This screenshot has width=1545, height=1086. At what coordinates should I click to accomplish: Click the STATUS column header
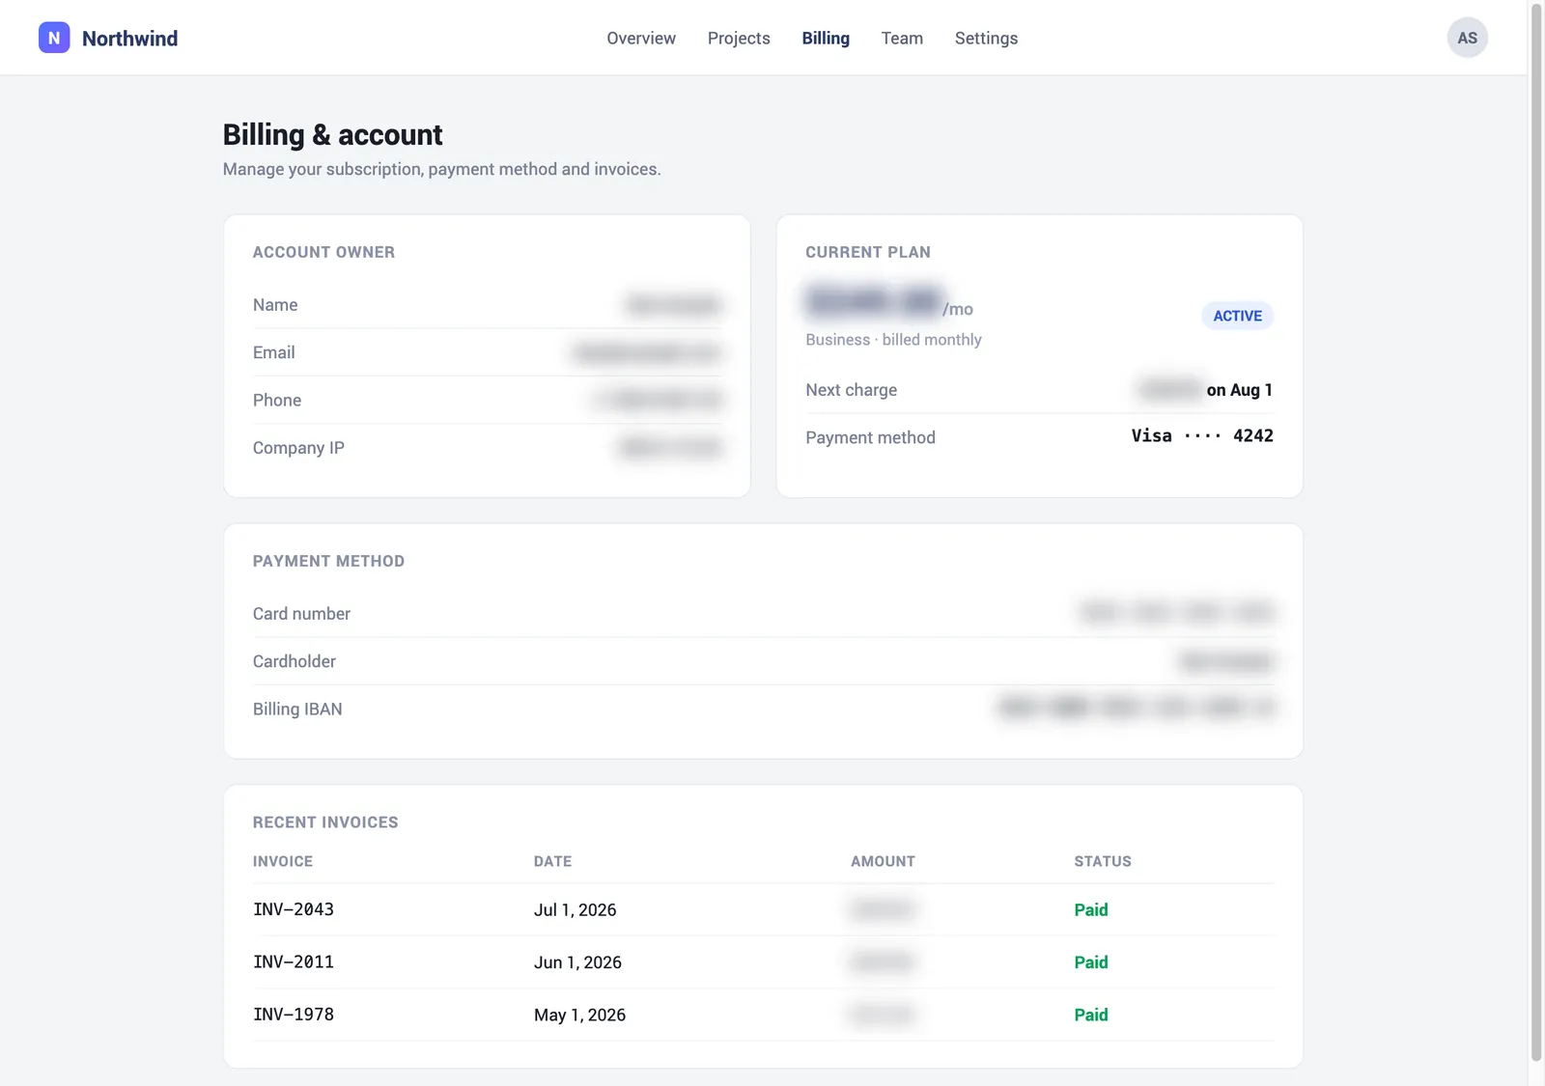tap(1103, 861)
